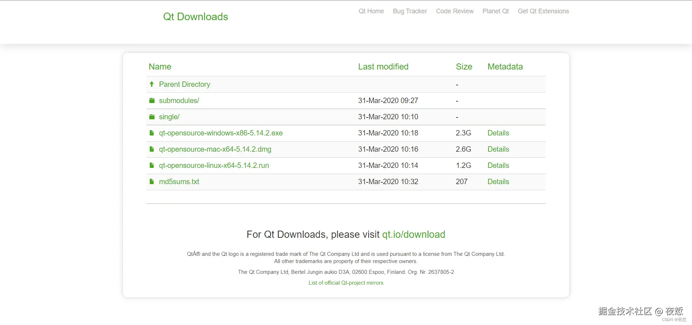This screenshot has height=325, width=692.
Task: Click the 207 size value for md5sums.txt
Action: pos(462,182)
